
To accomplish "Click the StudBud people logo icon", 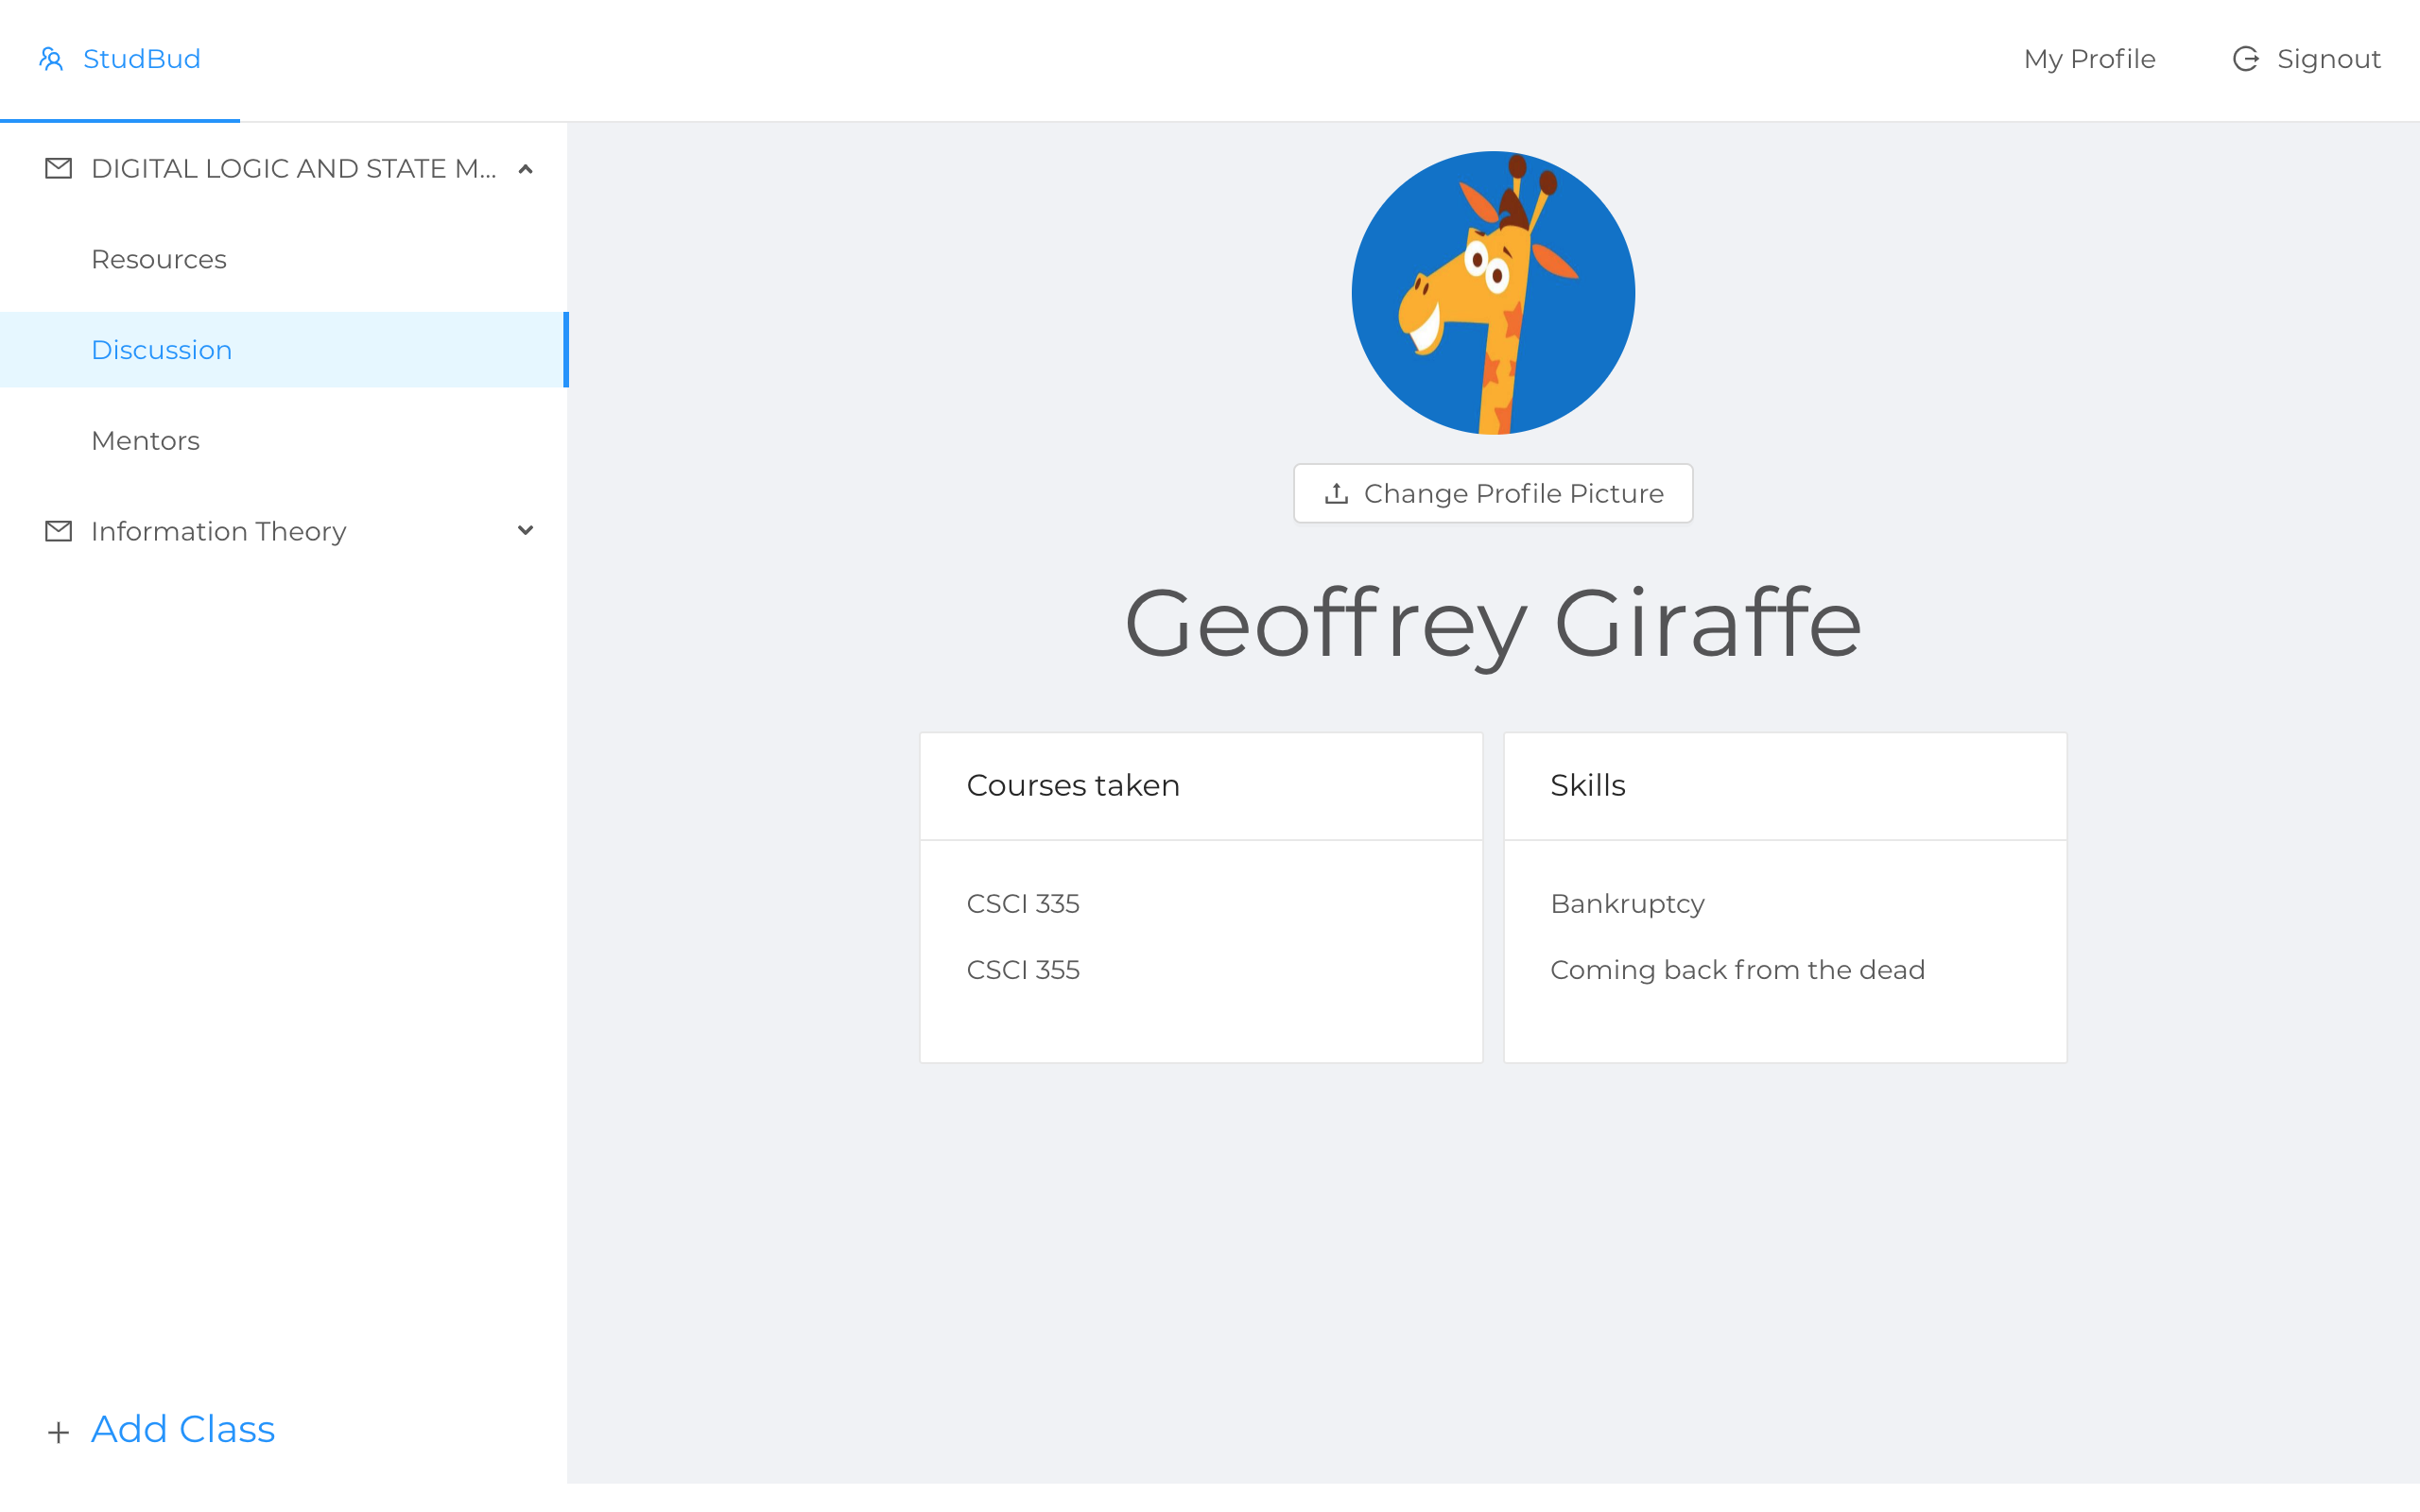I will tap(51, 59).
